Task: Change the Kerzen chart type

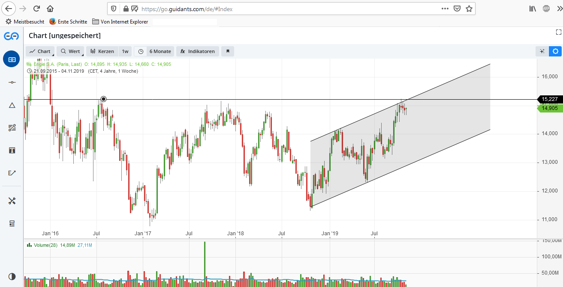Action: [102, 51]
